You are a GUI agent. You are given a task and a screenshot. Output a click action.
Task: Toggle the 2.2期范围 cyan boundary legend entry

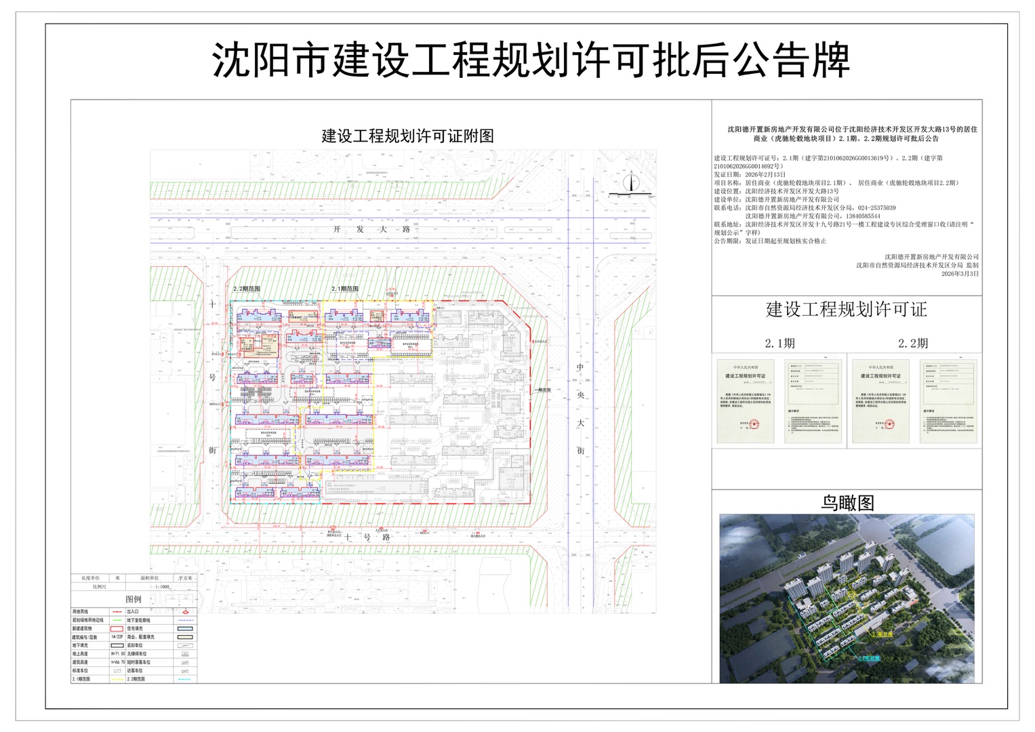(x=184, y=679)
